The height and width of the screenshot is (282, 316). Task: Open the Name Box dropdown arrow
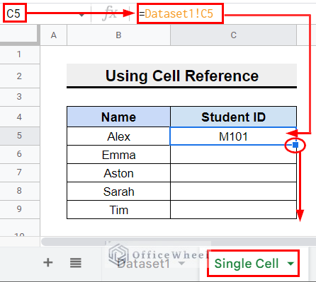pyautogui.click(x=81, y=16)
